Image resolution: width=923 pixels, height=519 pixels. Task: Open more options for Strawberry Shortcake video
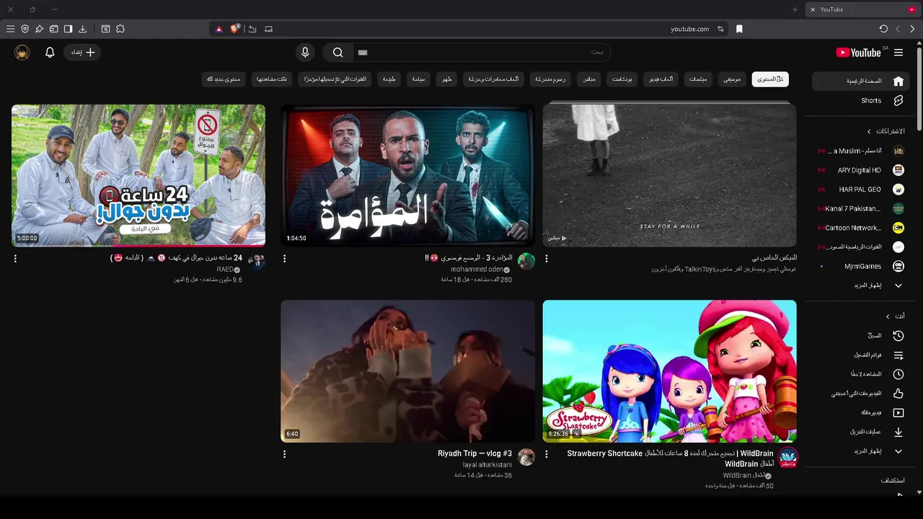coord(546,454)
